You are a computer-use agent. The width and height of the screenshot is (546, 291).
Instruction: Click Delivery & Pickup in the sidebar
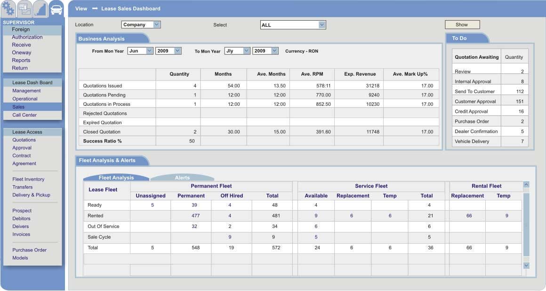coord(31,195)
